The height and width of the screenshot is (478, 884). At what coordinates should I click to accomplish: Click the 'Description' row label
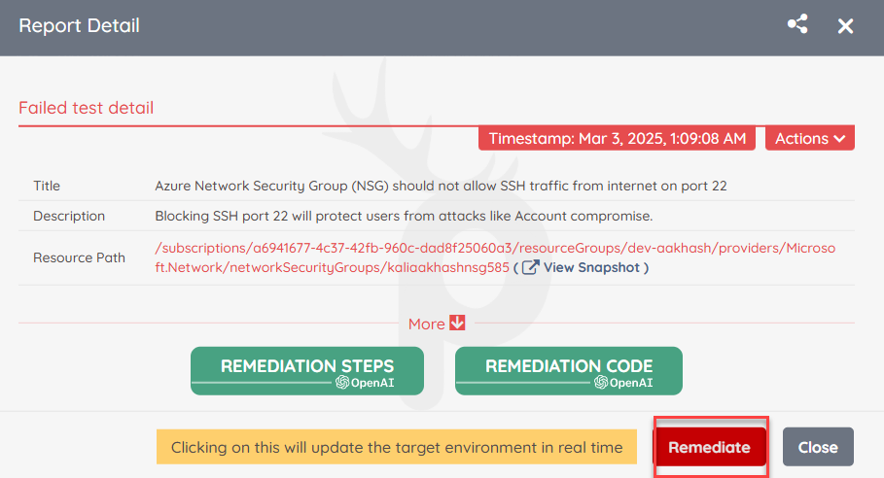coord(69,217)
